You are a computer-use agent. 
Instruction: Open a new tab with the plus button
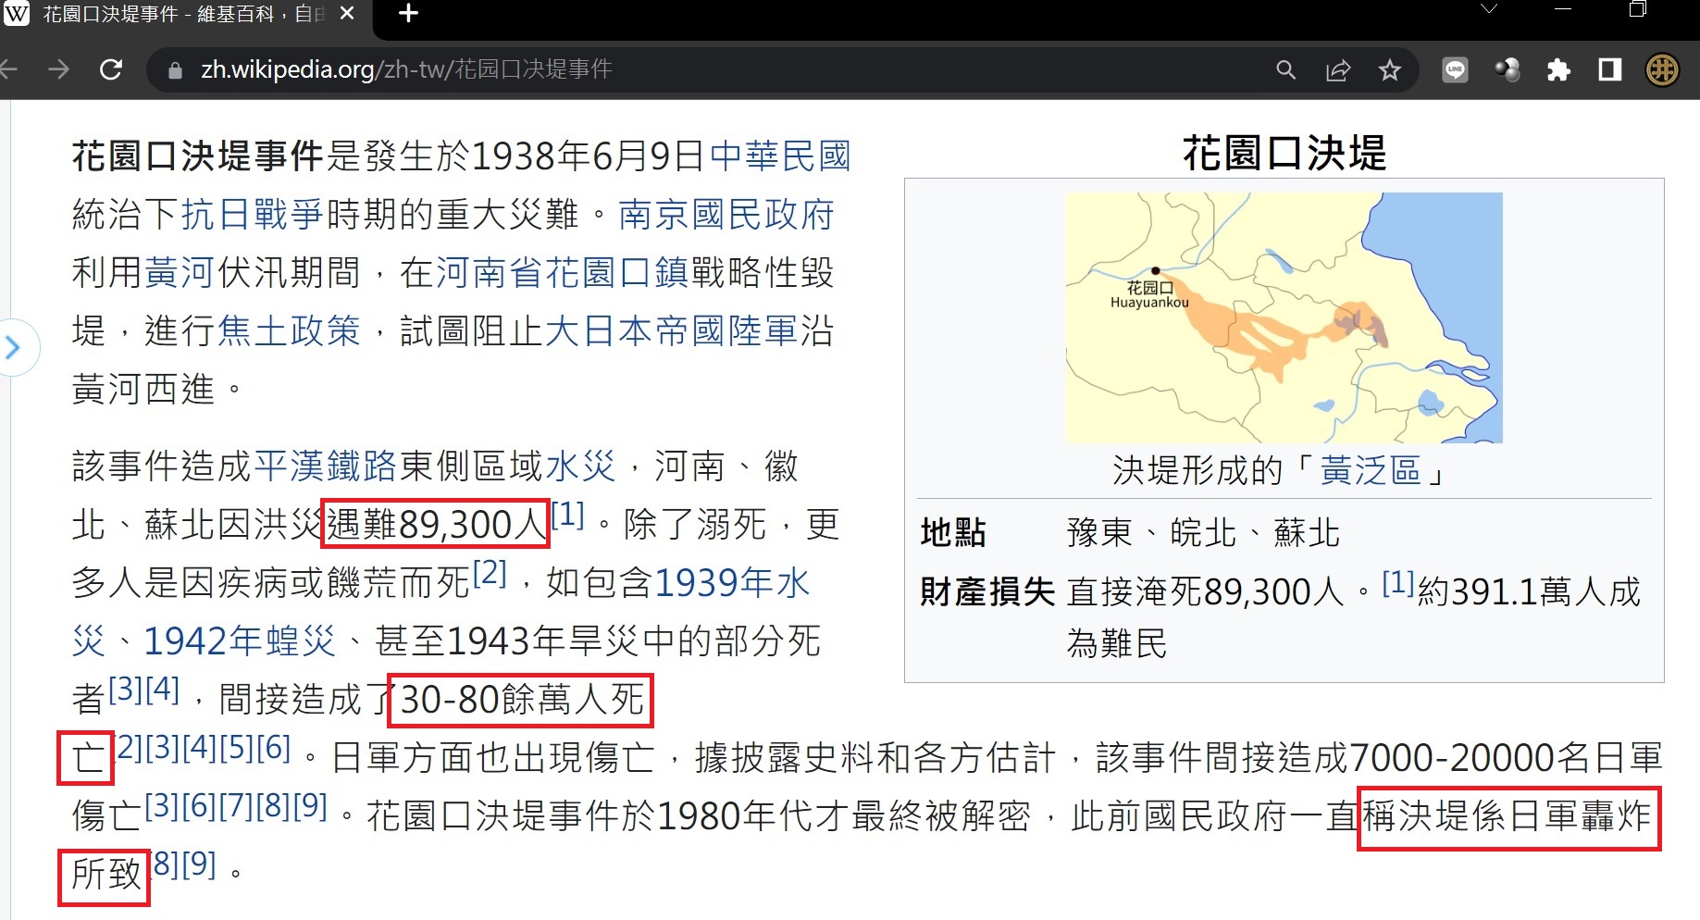408,14
